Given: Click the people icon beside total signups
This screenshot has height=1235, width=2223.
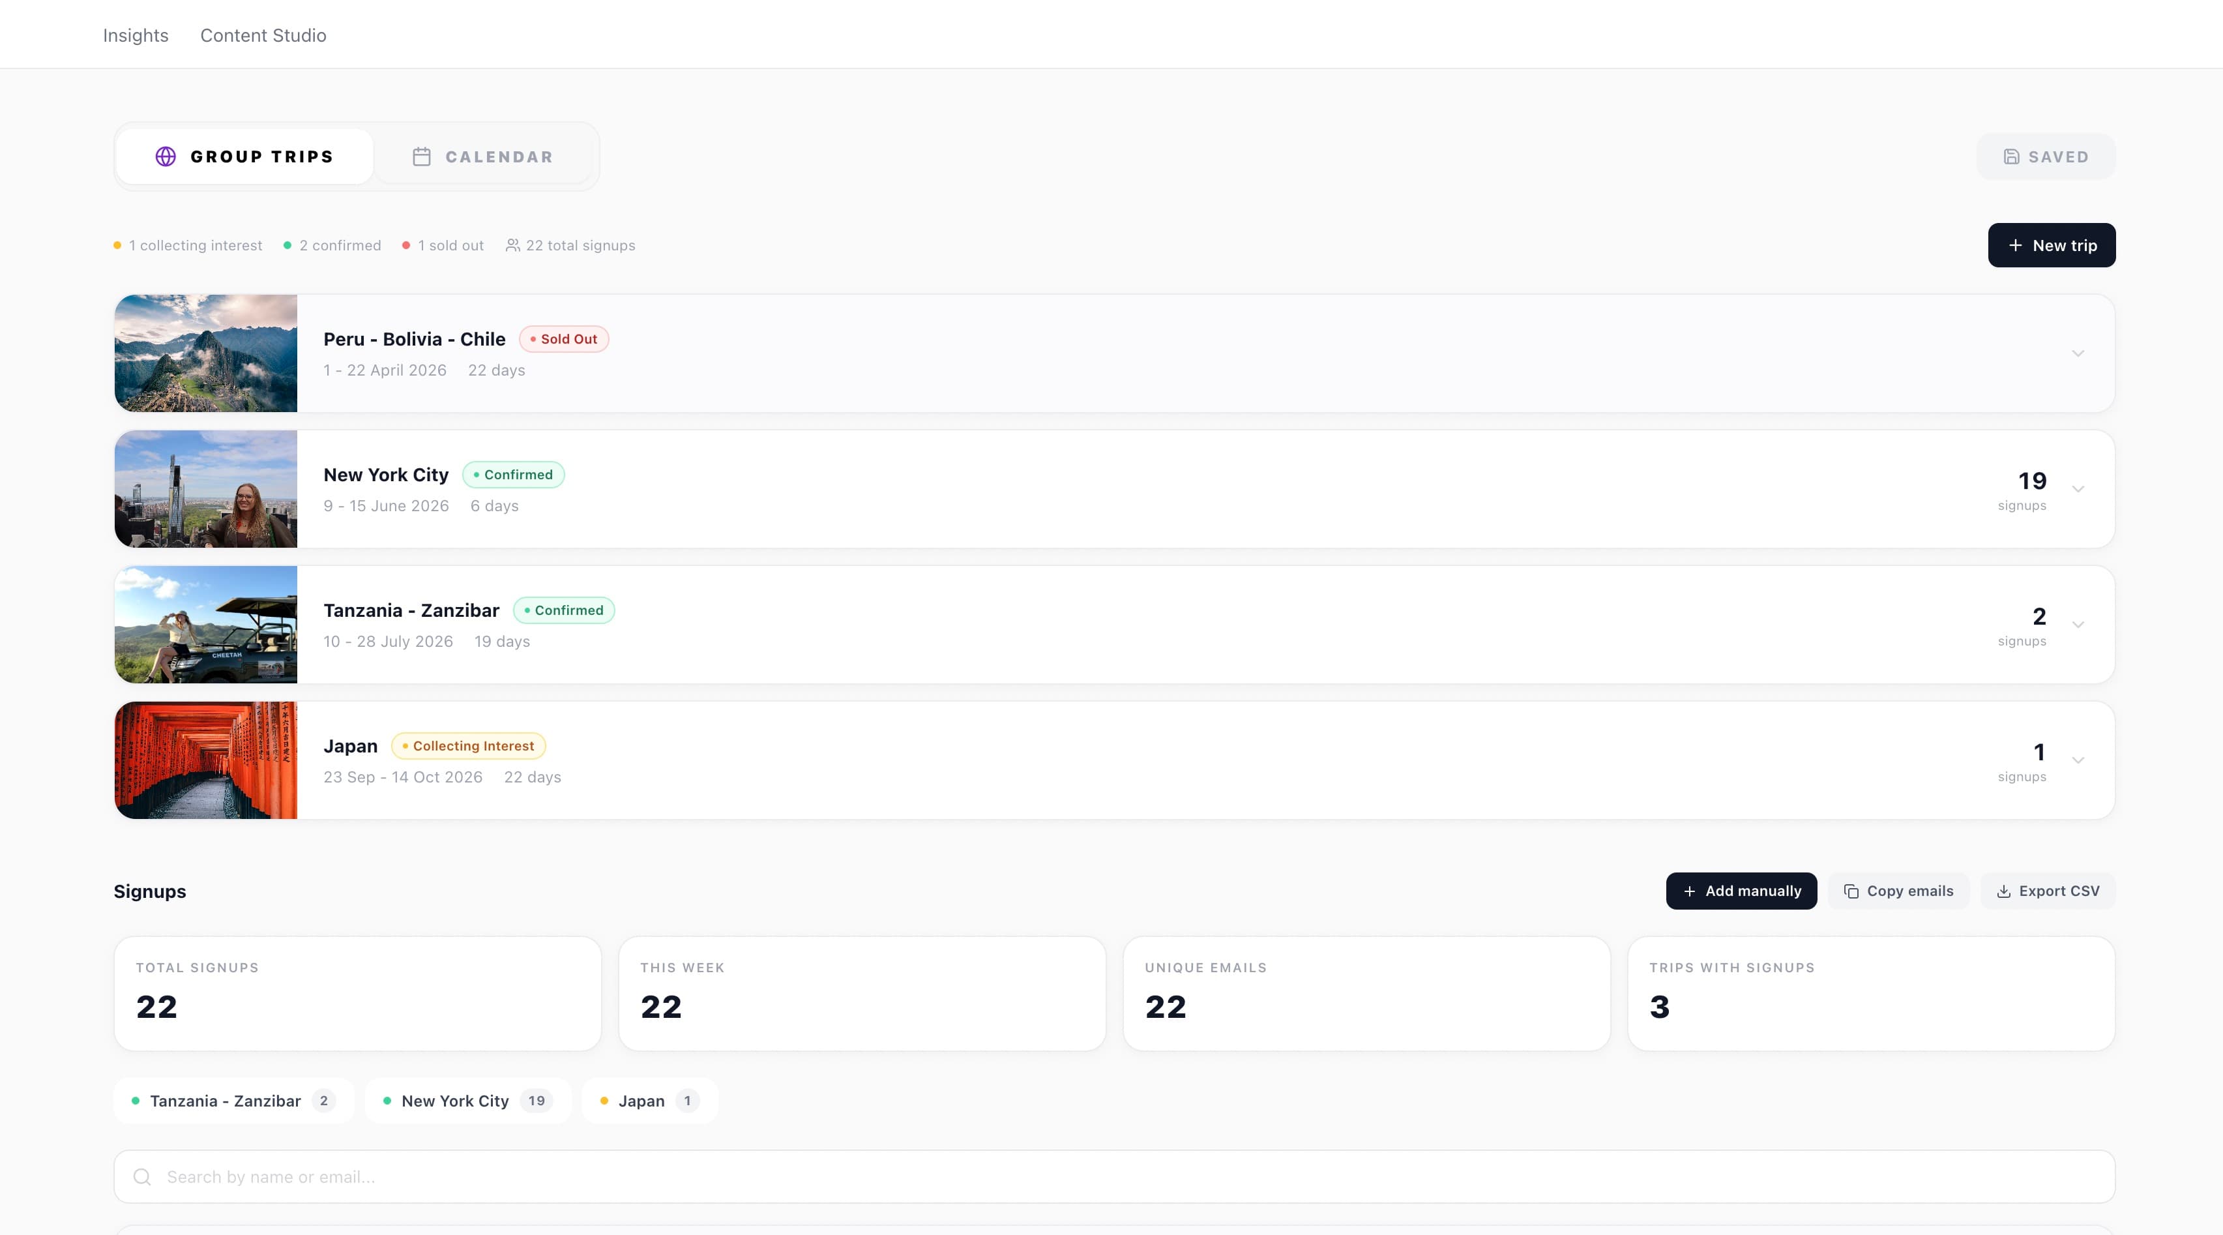Looking at the screenshot, I should coord(512,245).
